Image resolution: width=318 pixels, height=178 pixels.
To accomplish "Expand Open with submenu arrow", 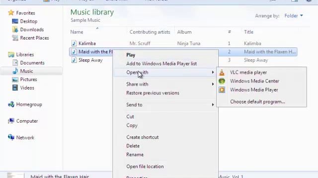I will [x=213, y=72].
